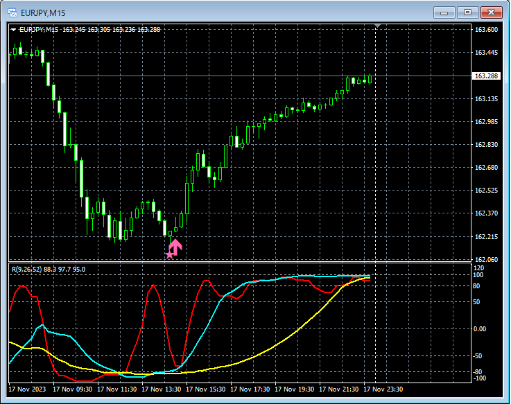
Task: Close the EURJPY,M15 chart window
Action: point(491,12)
